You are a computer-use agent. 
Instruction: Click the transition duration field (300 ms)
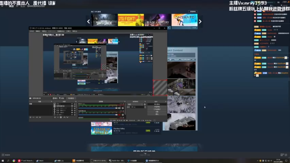137,107
